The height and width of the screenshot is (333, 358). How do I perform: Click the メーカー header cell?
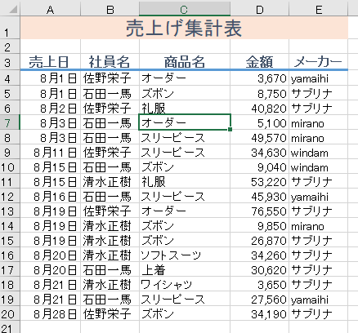pos(318,61)
